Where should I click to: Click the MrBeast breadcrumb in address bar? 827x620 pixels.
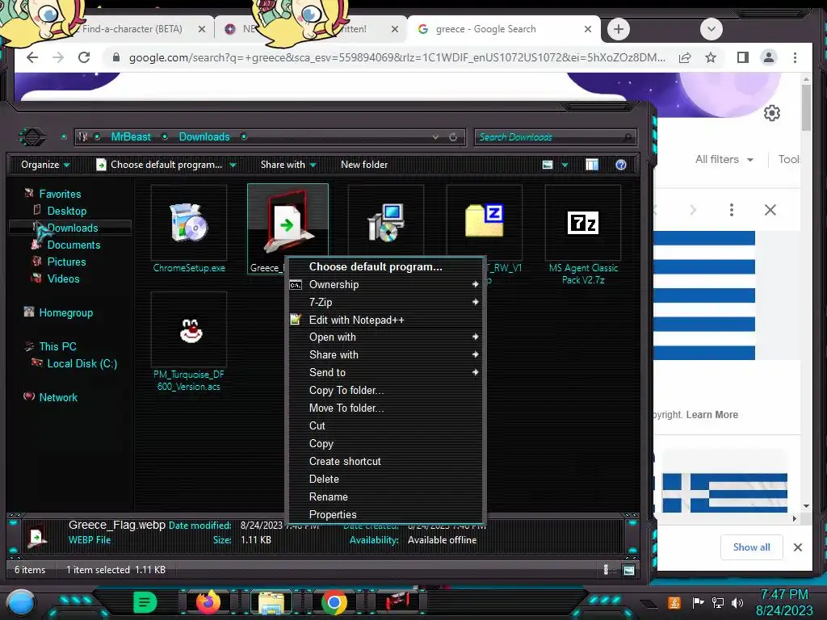(131, 137)
